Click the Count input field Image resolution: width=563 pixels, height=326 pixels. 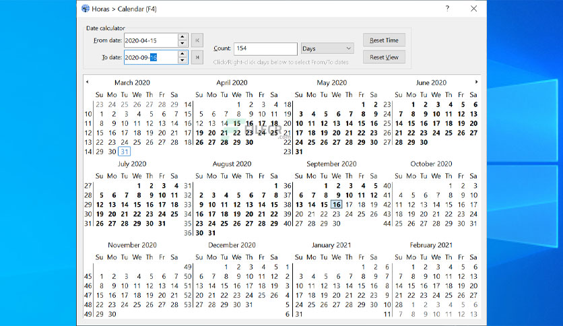click(265, 48)
